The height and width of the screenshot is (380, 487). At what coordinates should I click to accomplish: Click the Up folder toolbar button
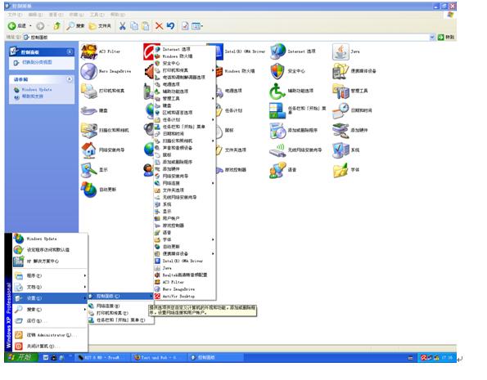tap(56, 26)
